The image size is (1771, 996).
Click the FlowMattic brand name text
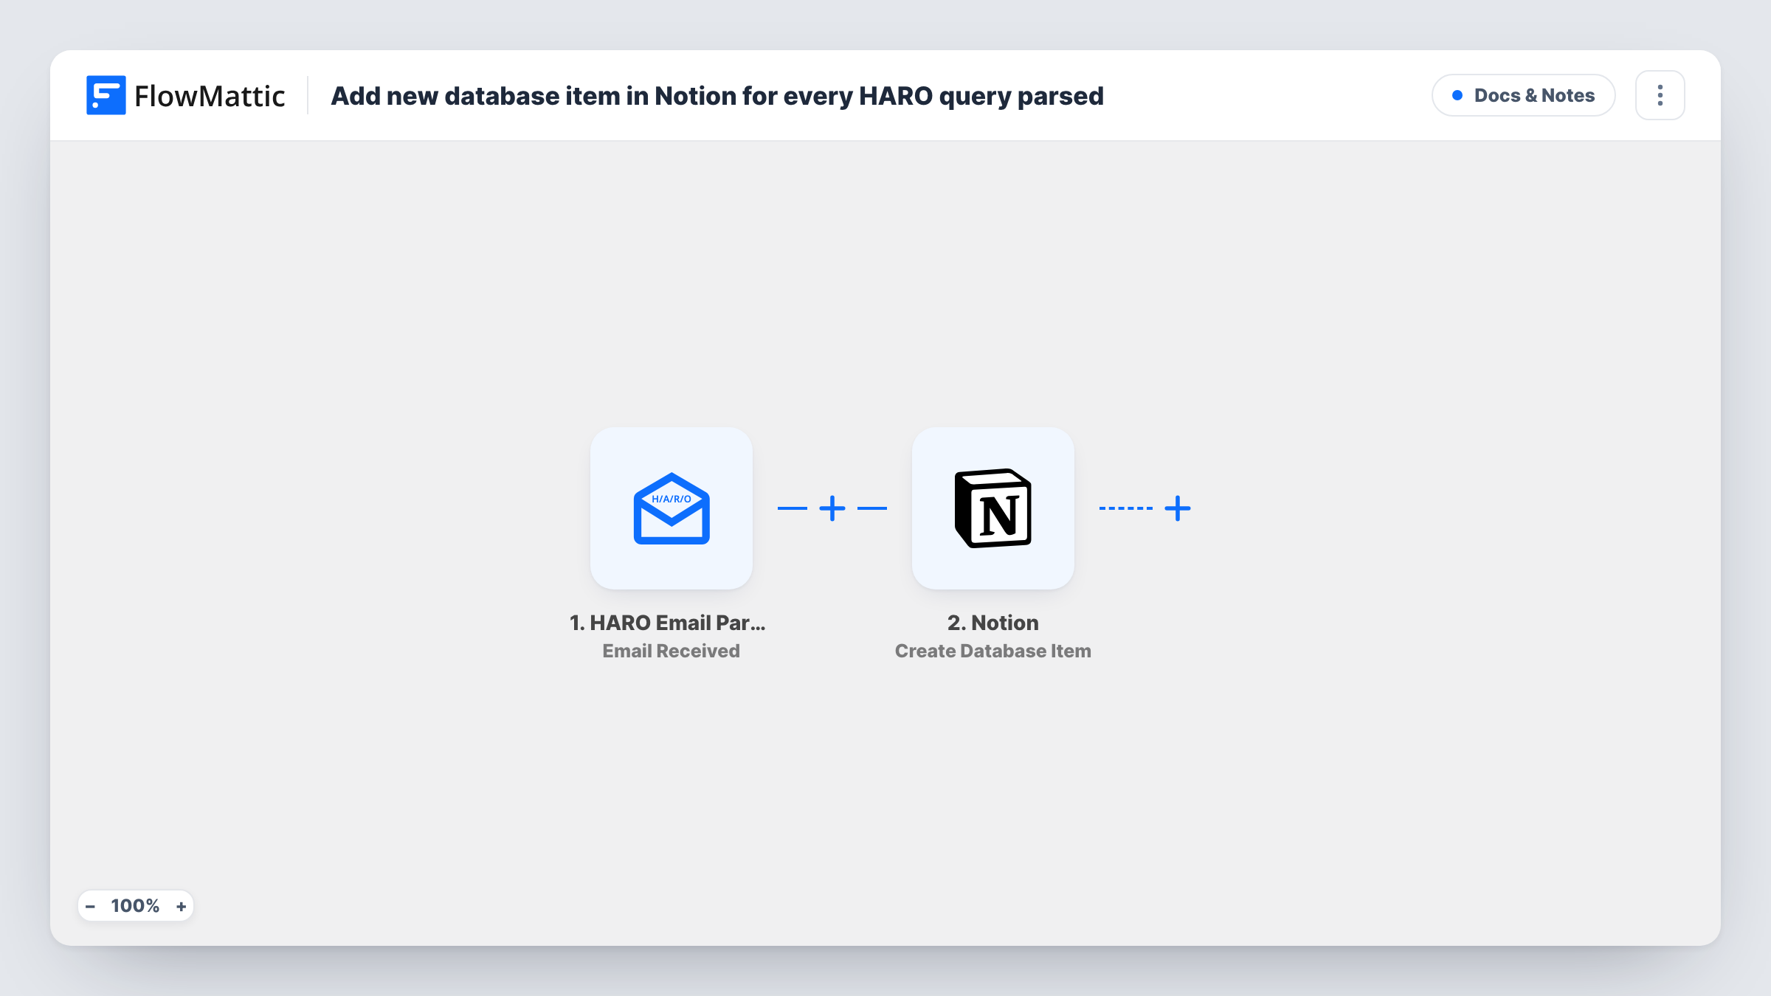coord(210,96)
